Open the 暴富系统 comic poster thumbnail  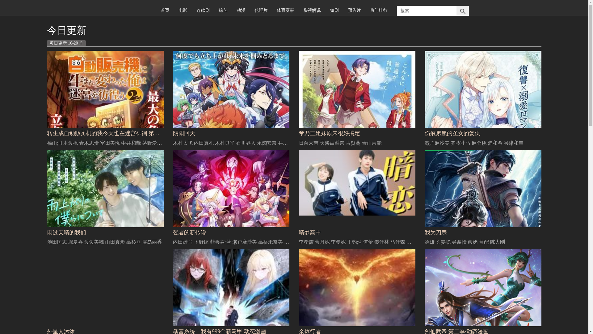231,288
